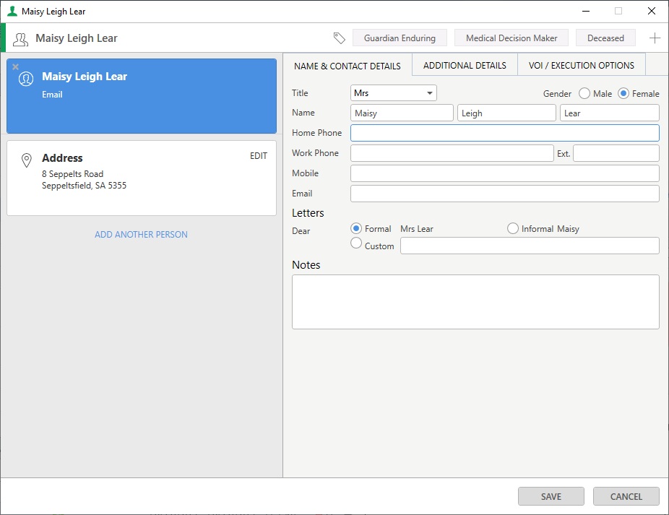Save the contact with SAVE button
Screen dimensions: 669x515
pyautogui.click(x=551, y=497)
